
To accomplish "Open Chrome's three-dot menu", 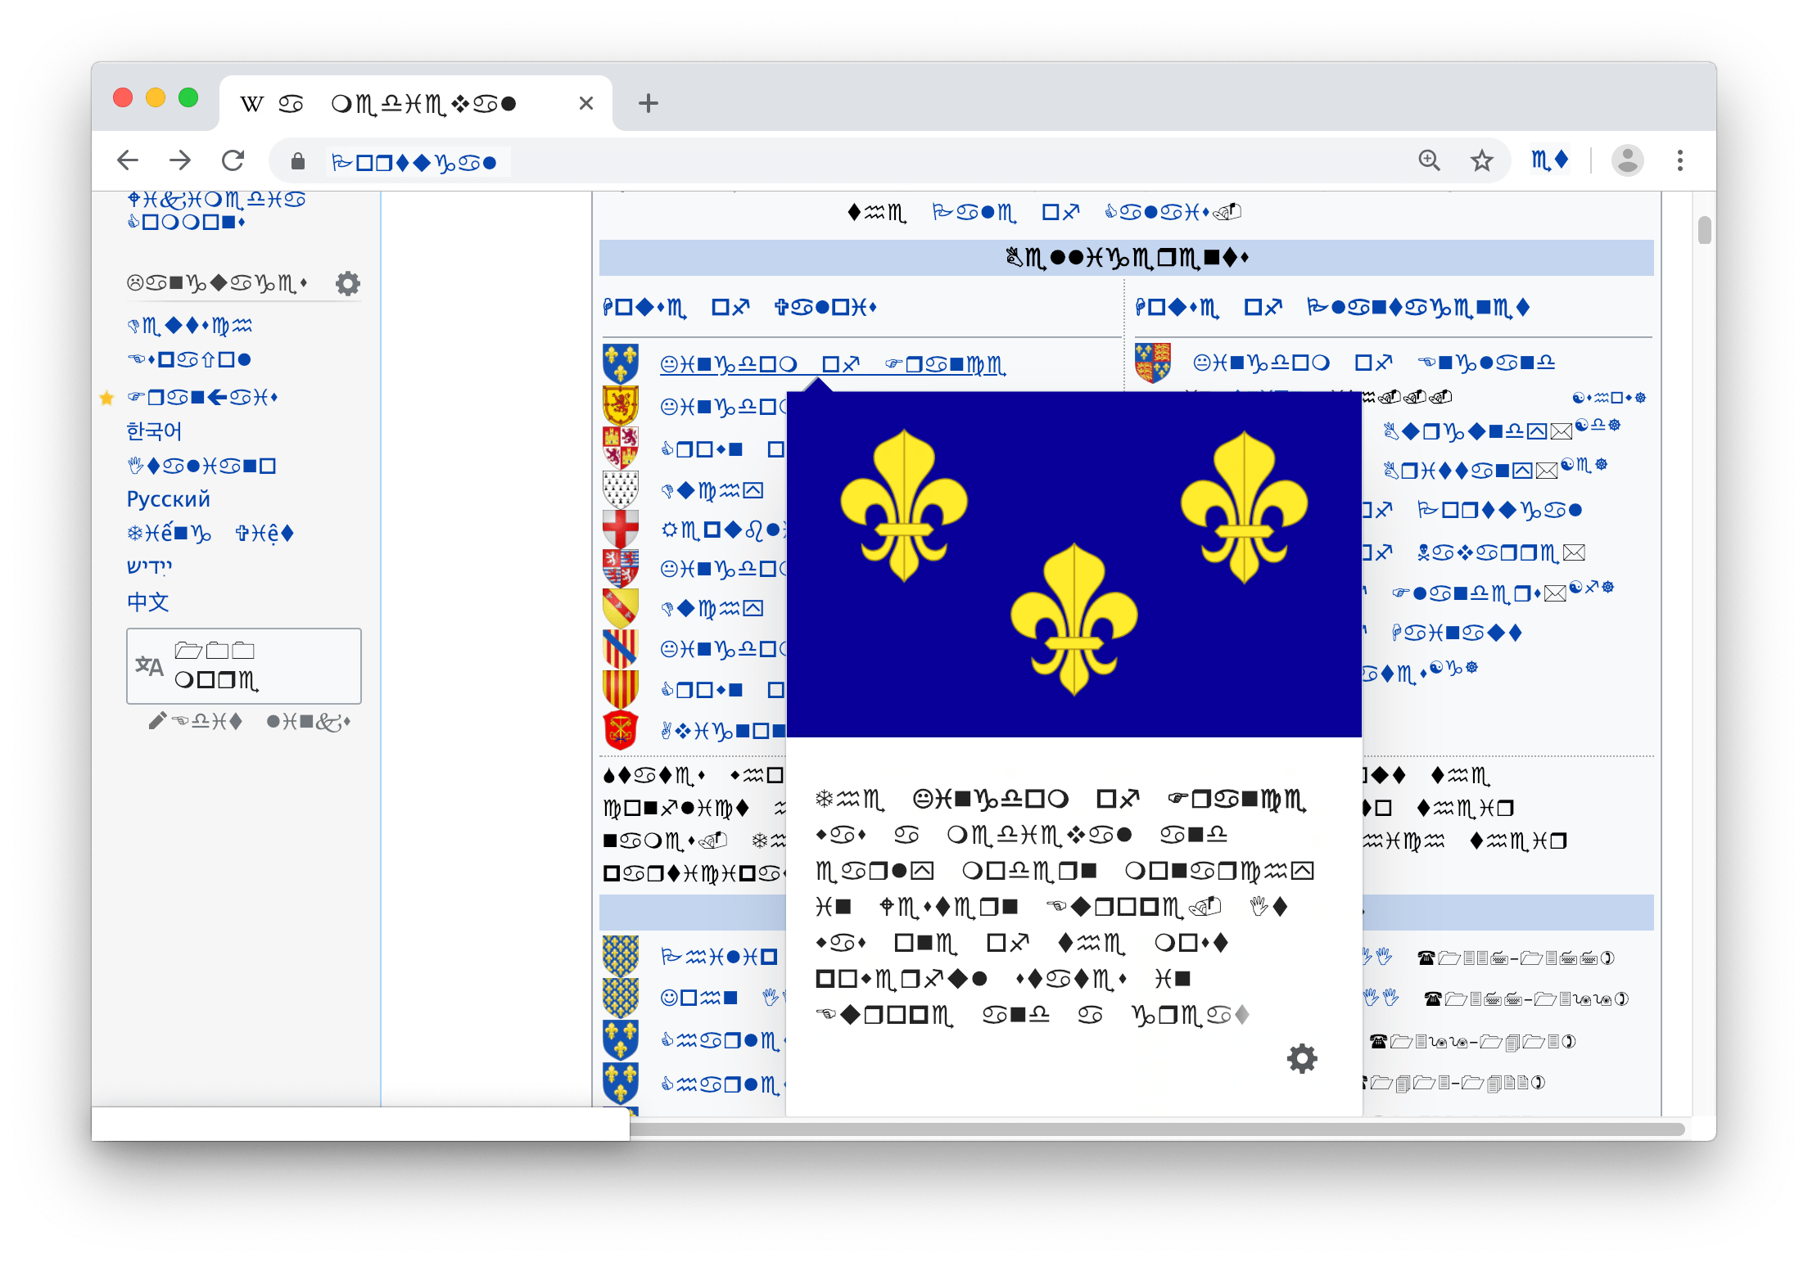I will [1679, 160].
